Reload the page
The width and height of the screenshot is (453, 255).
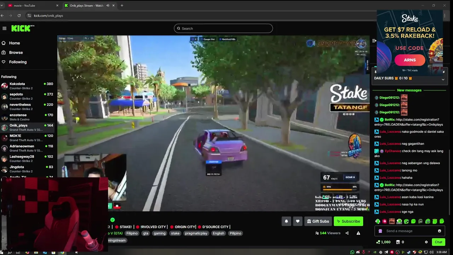[x=19, y=16]
